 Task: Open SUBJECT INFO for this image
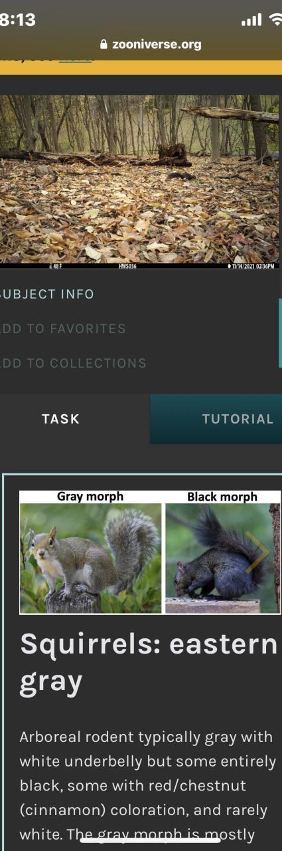47,294
